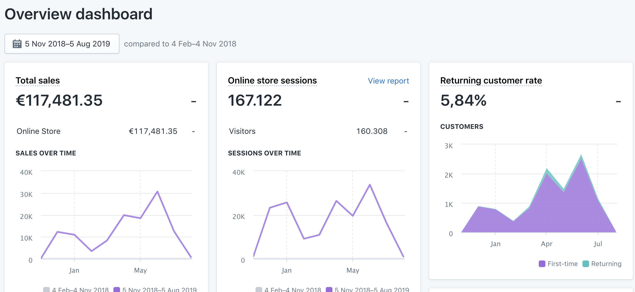Viewport: 635px width, 292px height.
Task: Click the Jul axis label in customers chart
Action: (x=598, y=244)
